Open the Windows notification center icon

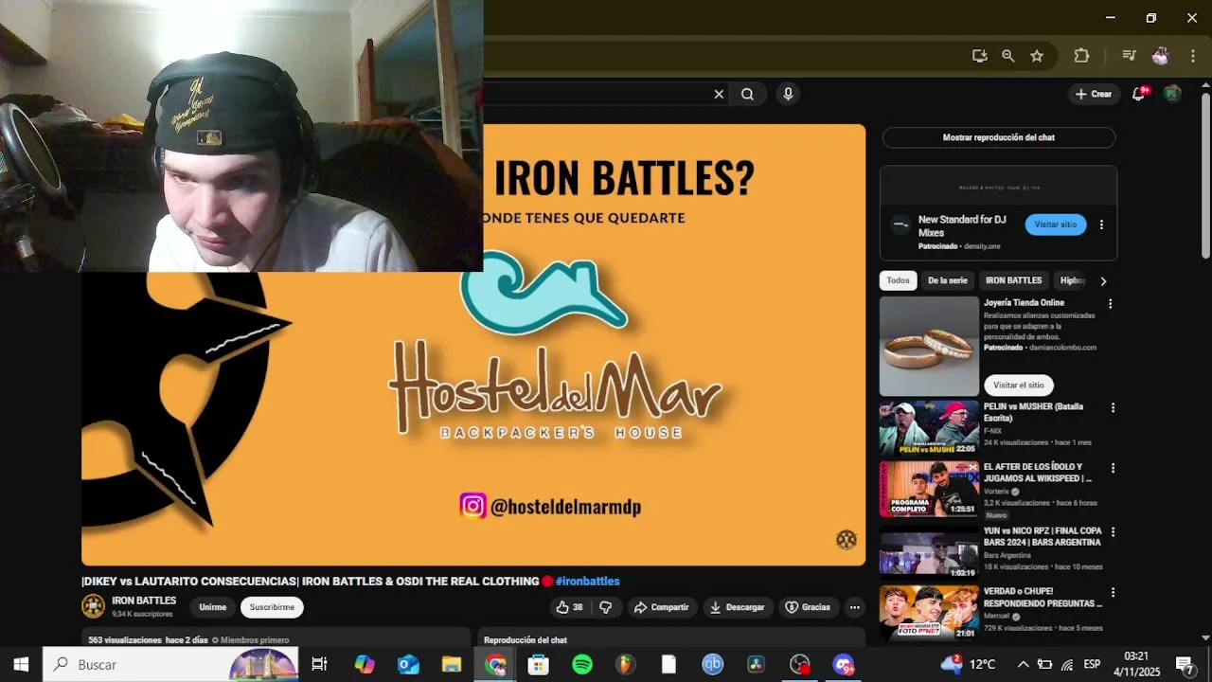click(1185, 664)
